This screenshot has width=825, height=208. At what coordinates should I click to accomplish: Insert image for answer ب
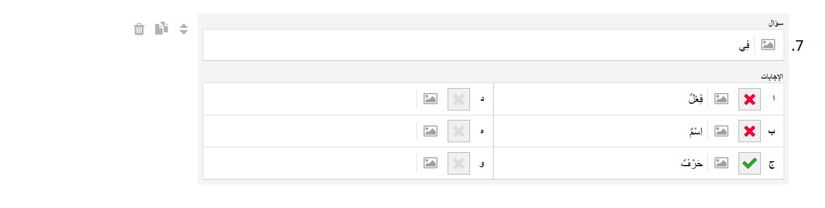(722, 131)
